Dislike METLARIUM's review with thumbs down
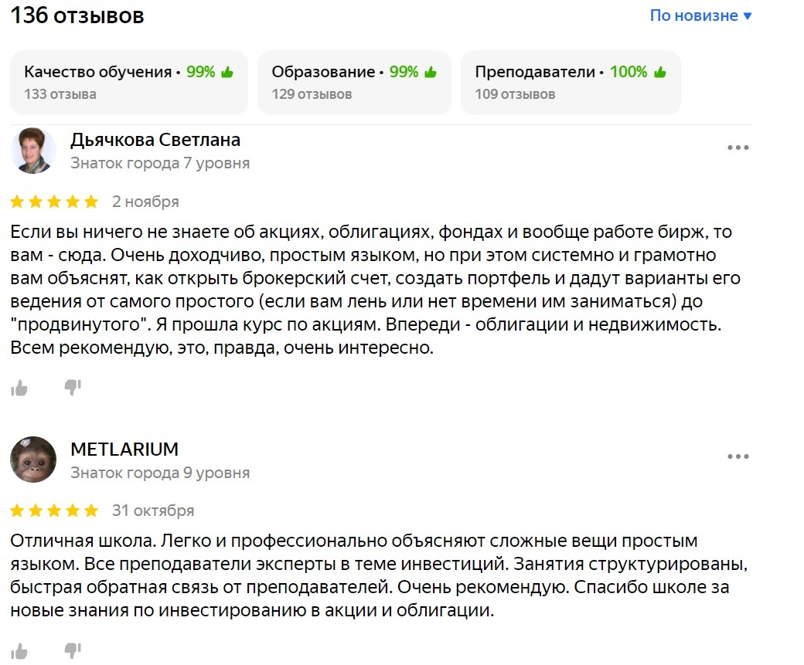The height and width of the screenshot is (665, 804). point(73,651)
